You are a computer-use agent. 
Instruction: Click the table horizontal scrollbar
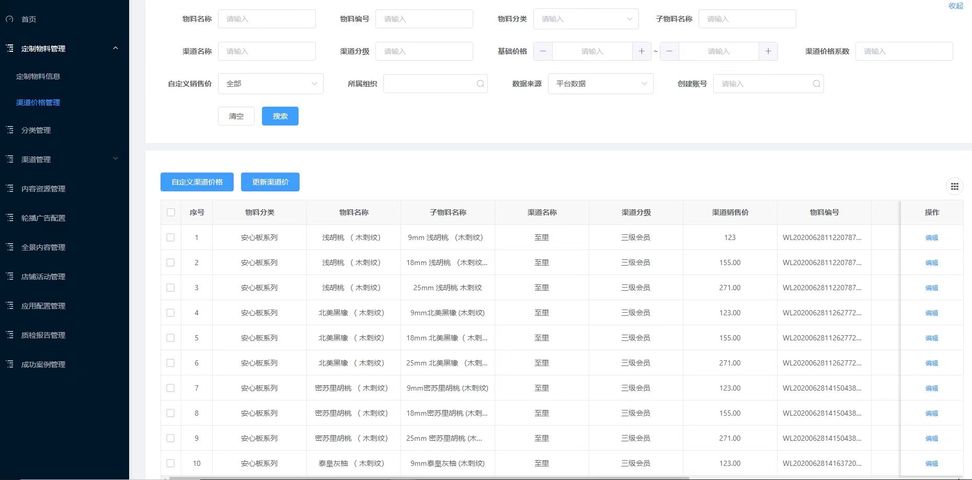tap(429, 478)
